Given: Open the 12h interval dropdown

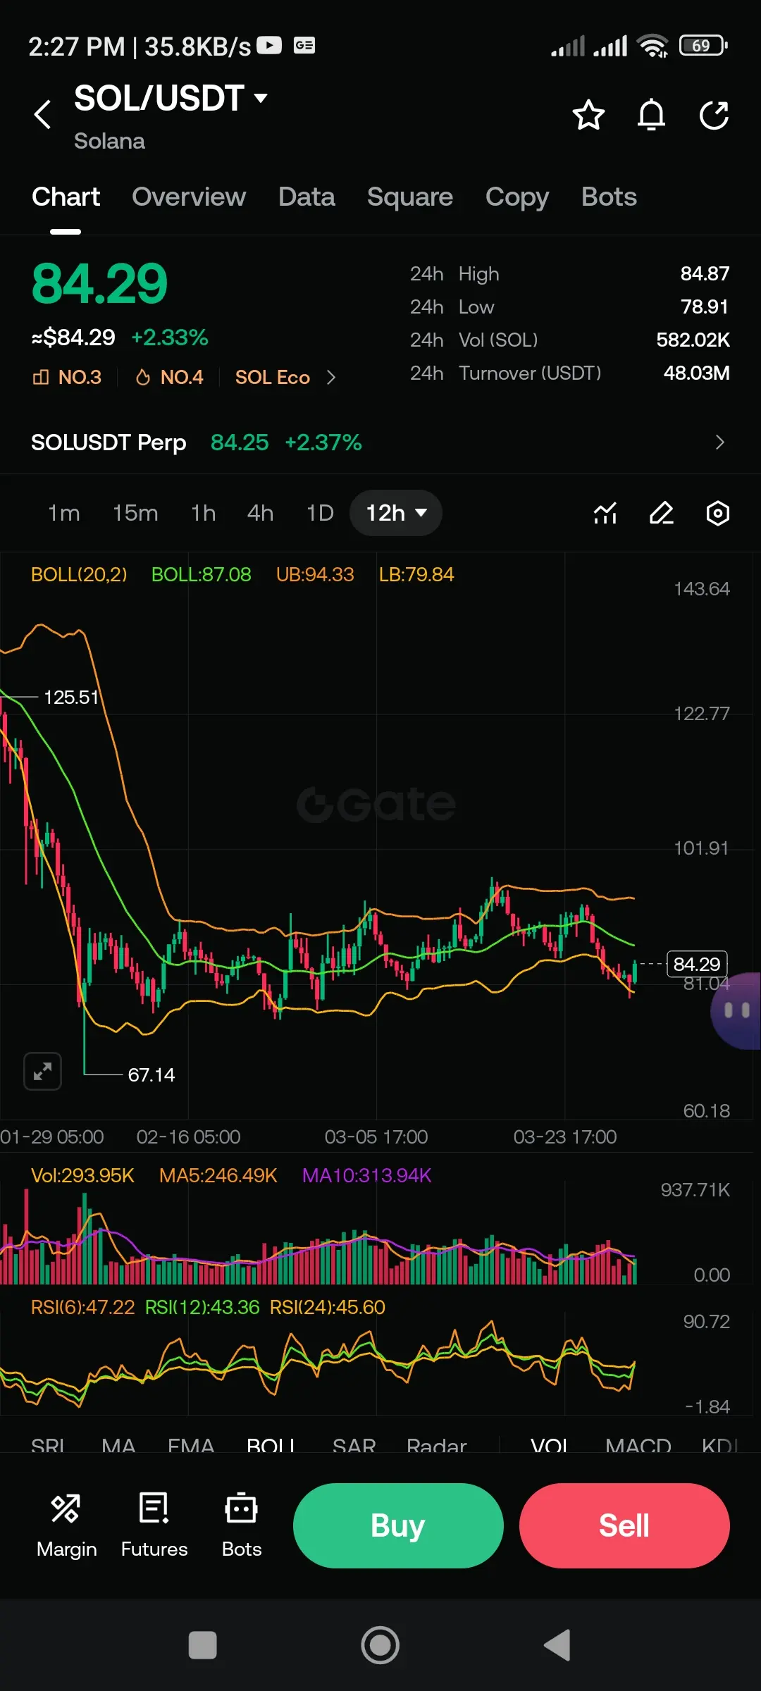Looking at the screenshot, I should pos(396,513).
